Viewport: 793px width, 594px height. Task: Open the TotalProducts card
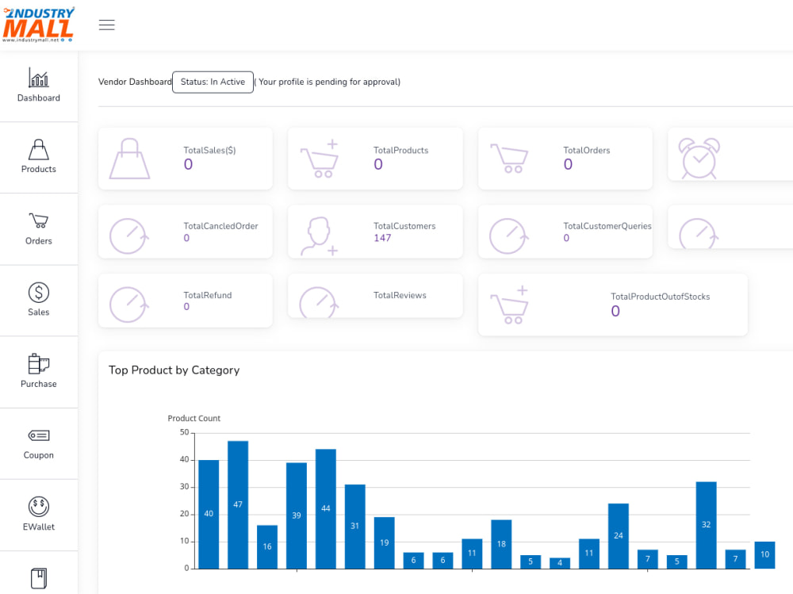[x=375, y=159]
